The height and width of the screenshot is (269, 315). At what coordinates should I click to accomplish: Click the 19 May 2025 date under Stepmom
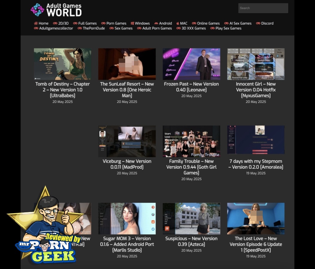(256, 173)
